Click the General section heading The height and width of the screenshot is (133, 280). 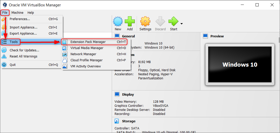pyautogui.click(x=128, y=36)
